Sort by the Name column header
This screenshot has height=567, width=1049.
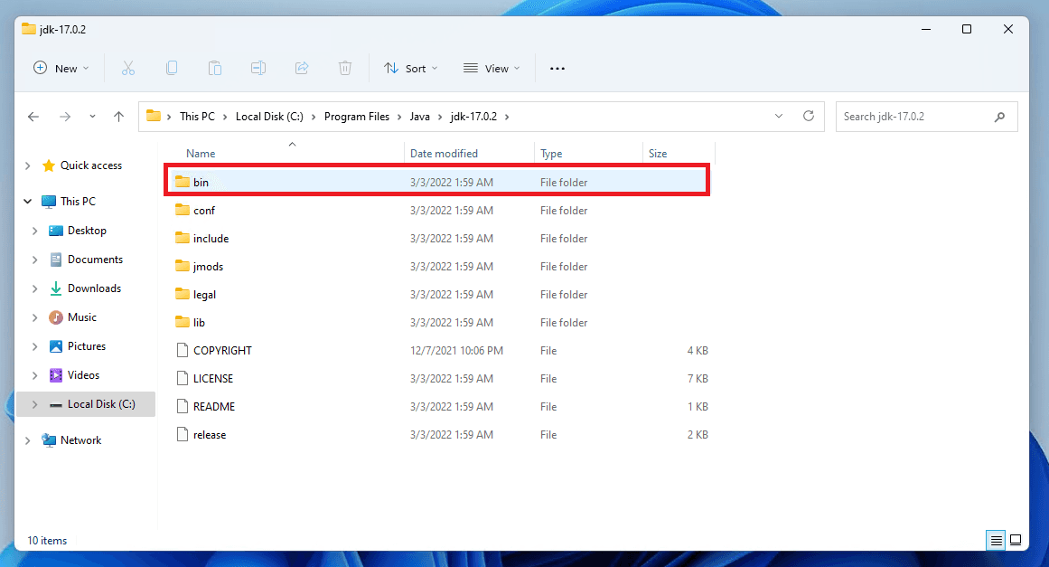(201, 154)
